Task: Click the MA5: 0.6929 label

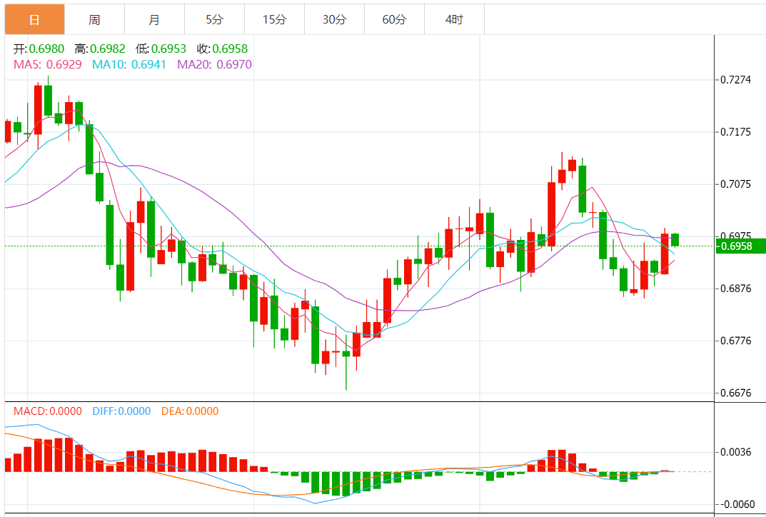Action: (48, 64)
